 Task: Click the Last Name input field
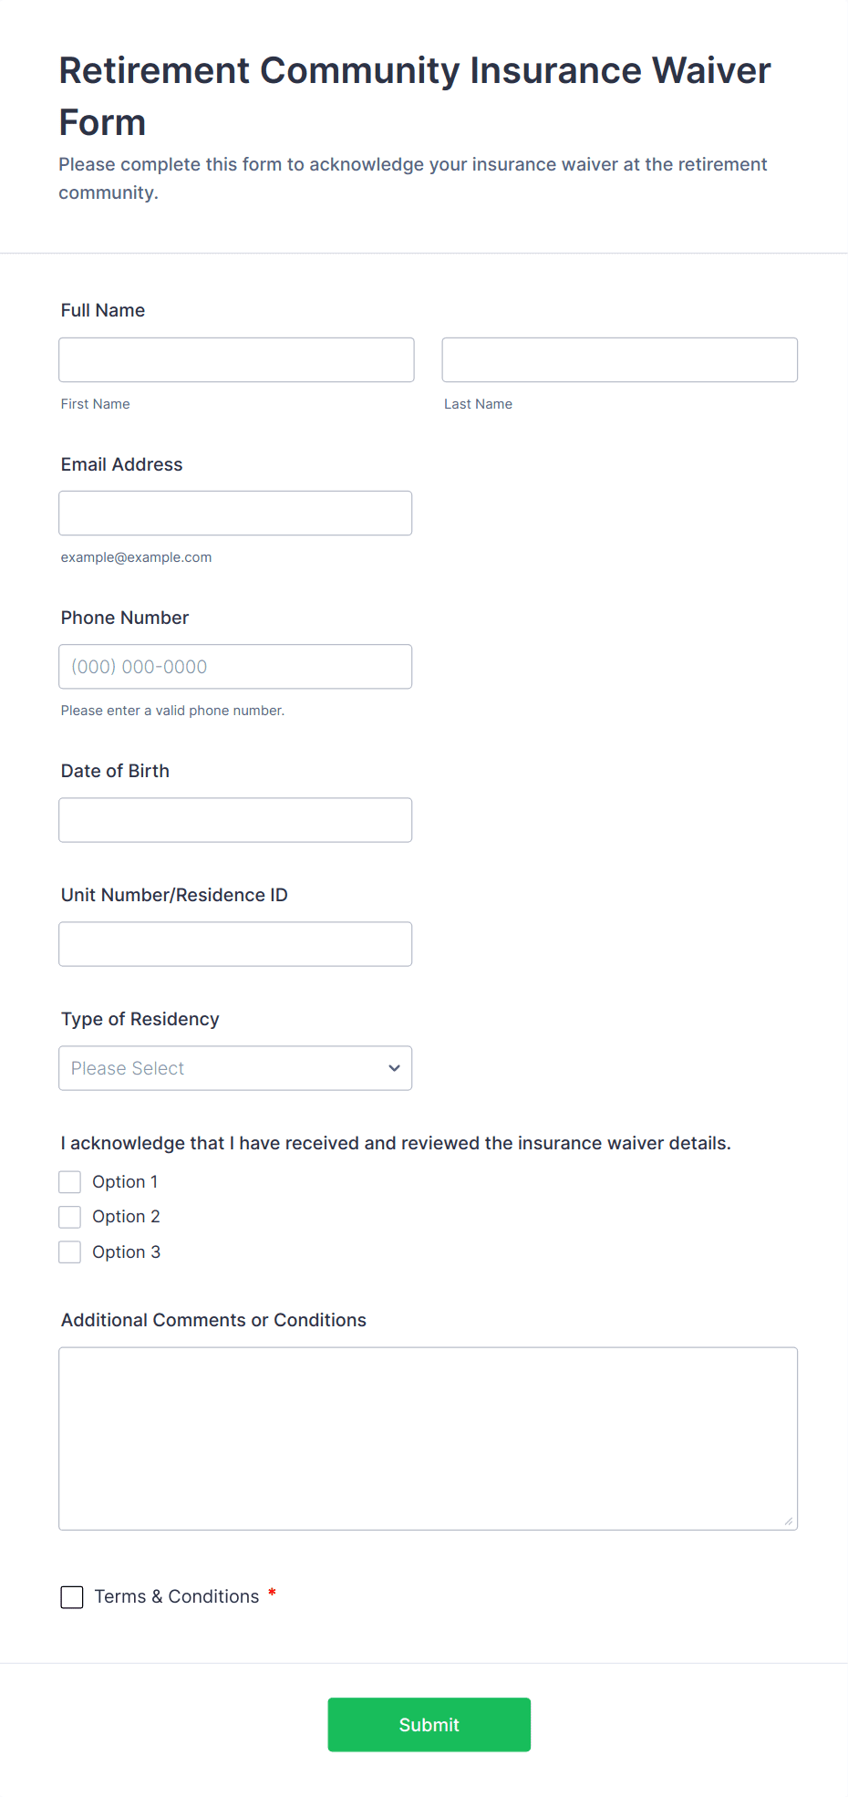pos(619,360)
